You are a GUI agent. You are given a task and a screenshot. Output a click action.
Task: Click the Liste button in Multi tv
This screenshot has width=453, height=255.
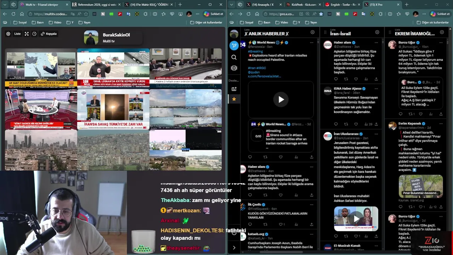coord(17,34)
